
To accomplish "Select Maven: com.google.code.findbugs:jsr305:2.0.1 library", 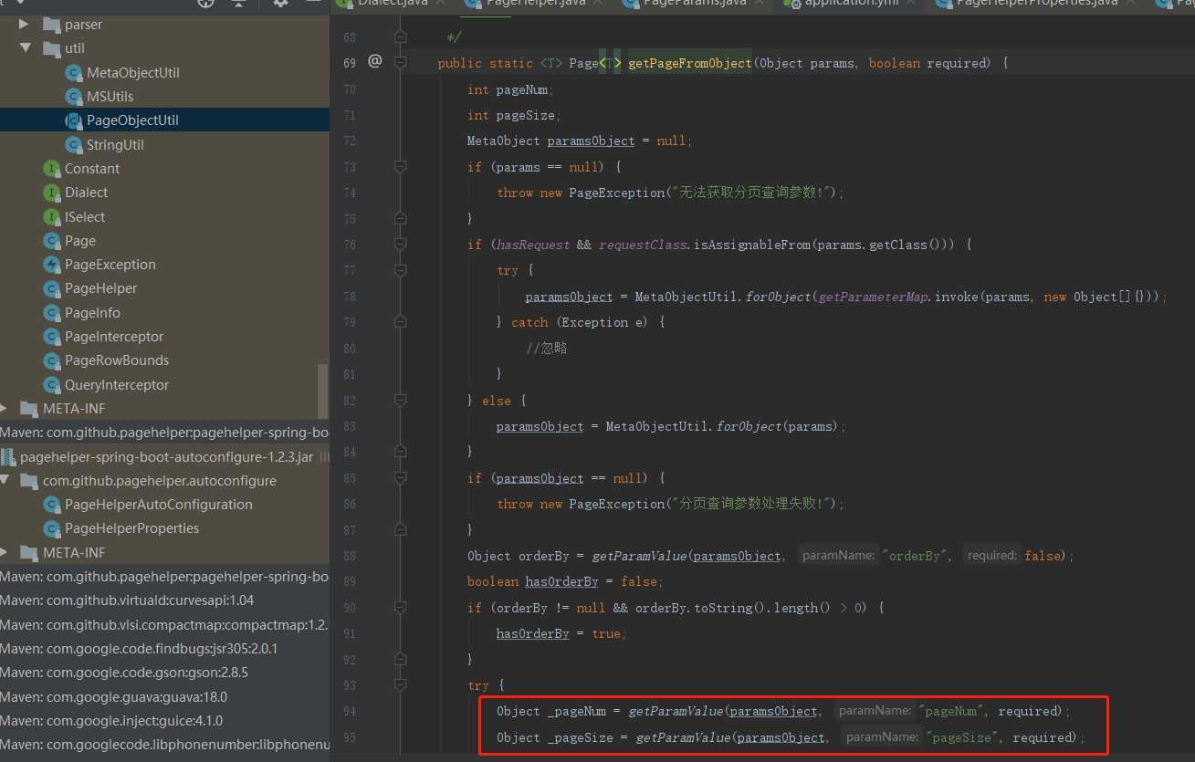I will 139,649.
